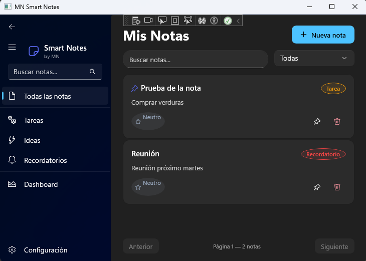Viewport: 366px width, 261px height.
Task: Go back with the arrow icon in the sidebar
Action: pyautogui.click(x=12, y=27)
